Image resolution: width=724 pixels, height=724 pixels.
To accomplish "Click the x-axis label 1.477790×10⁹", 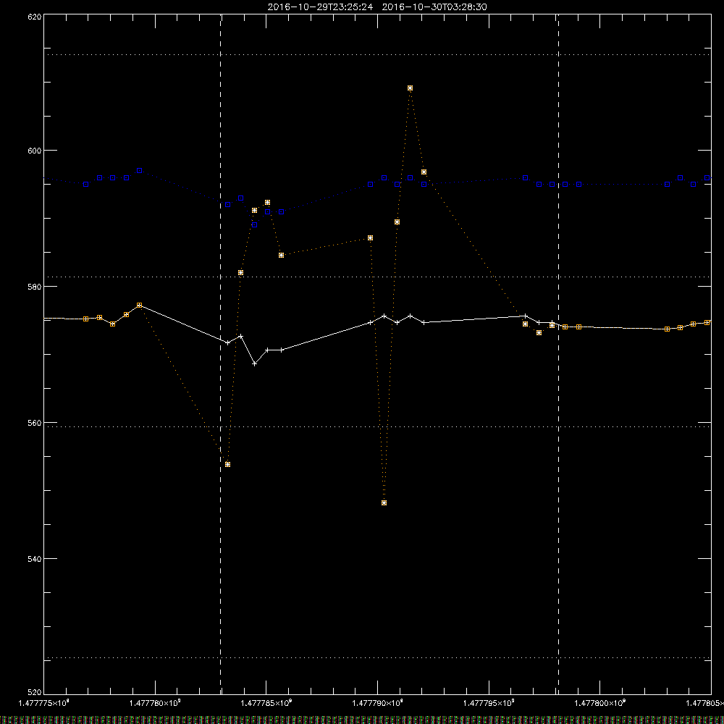I will 378,703.
